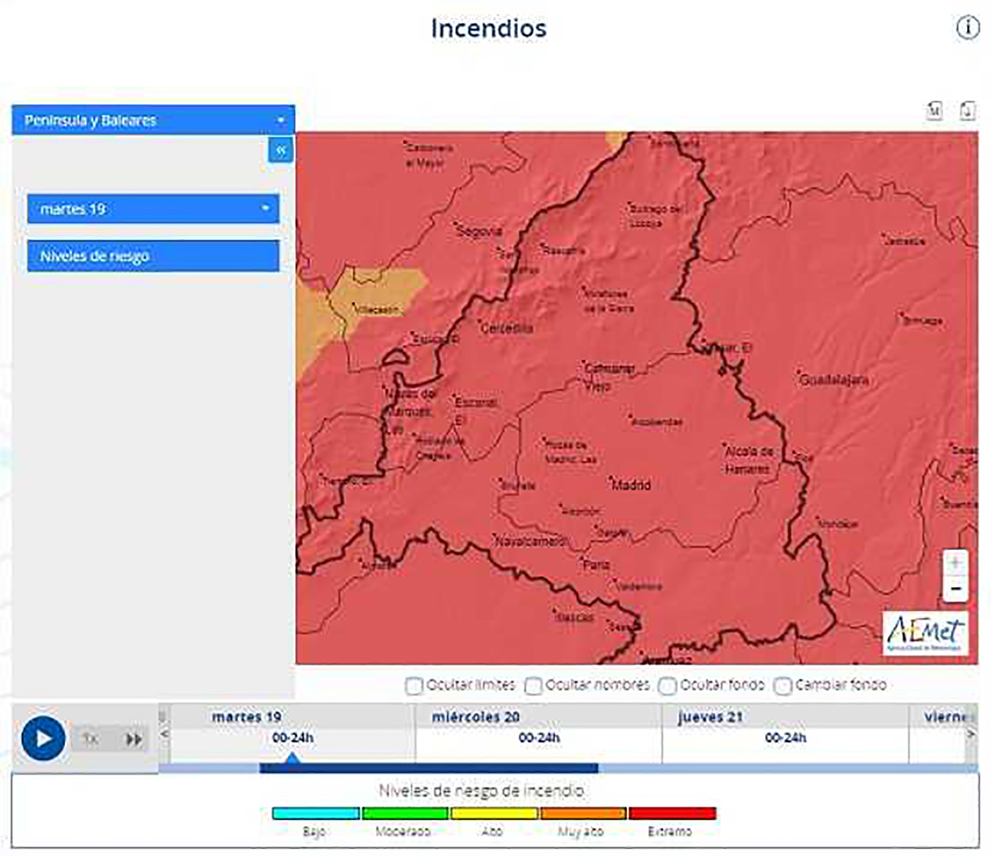Click the Niveles de riesgo button
991x856 pixels.
coord(153,256)
